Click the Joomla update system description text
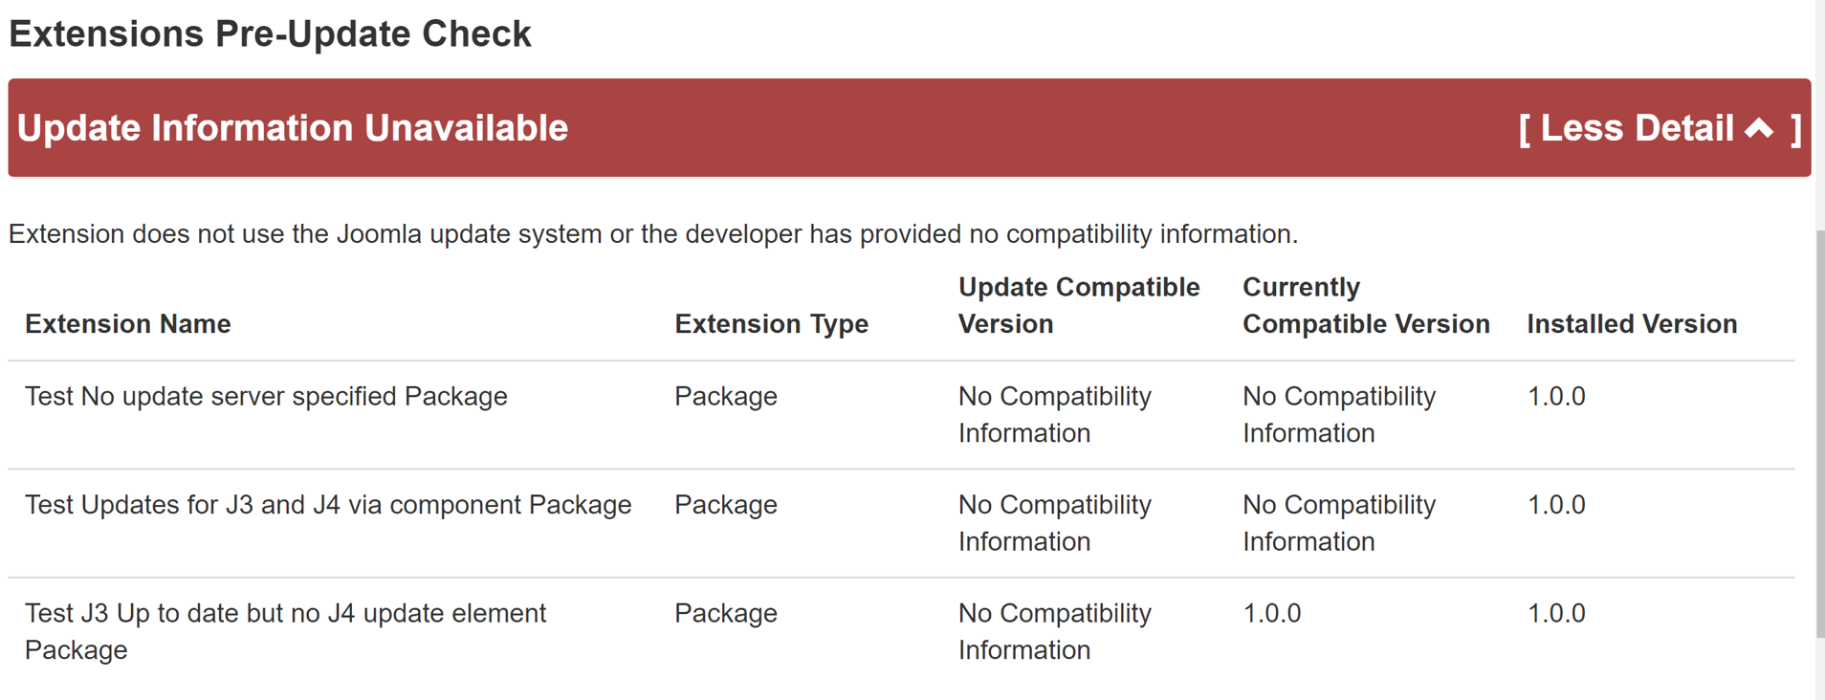 tap(652, 234)
